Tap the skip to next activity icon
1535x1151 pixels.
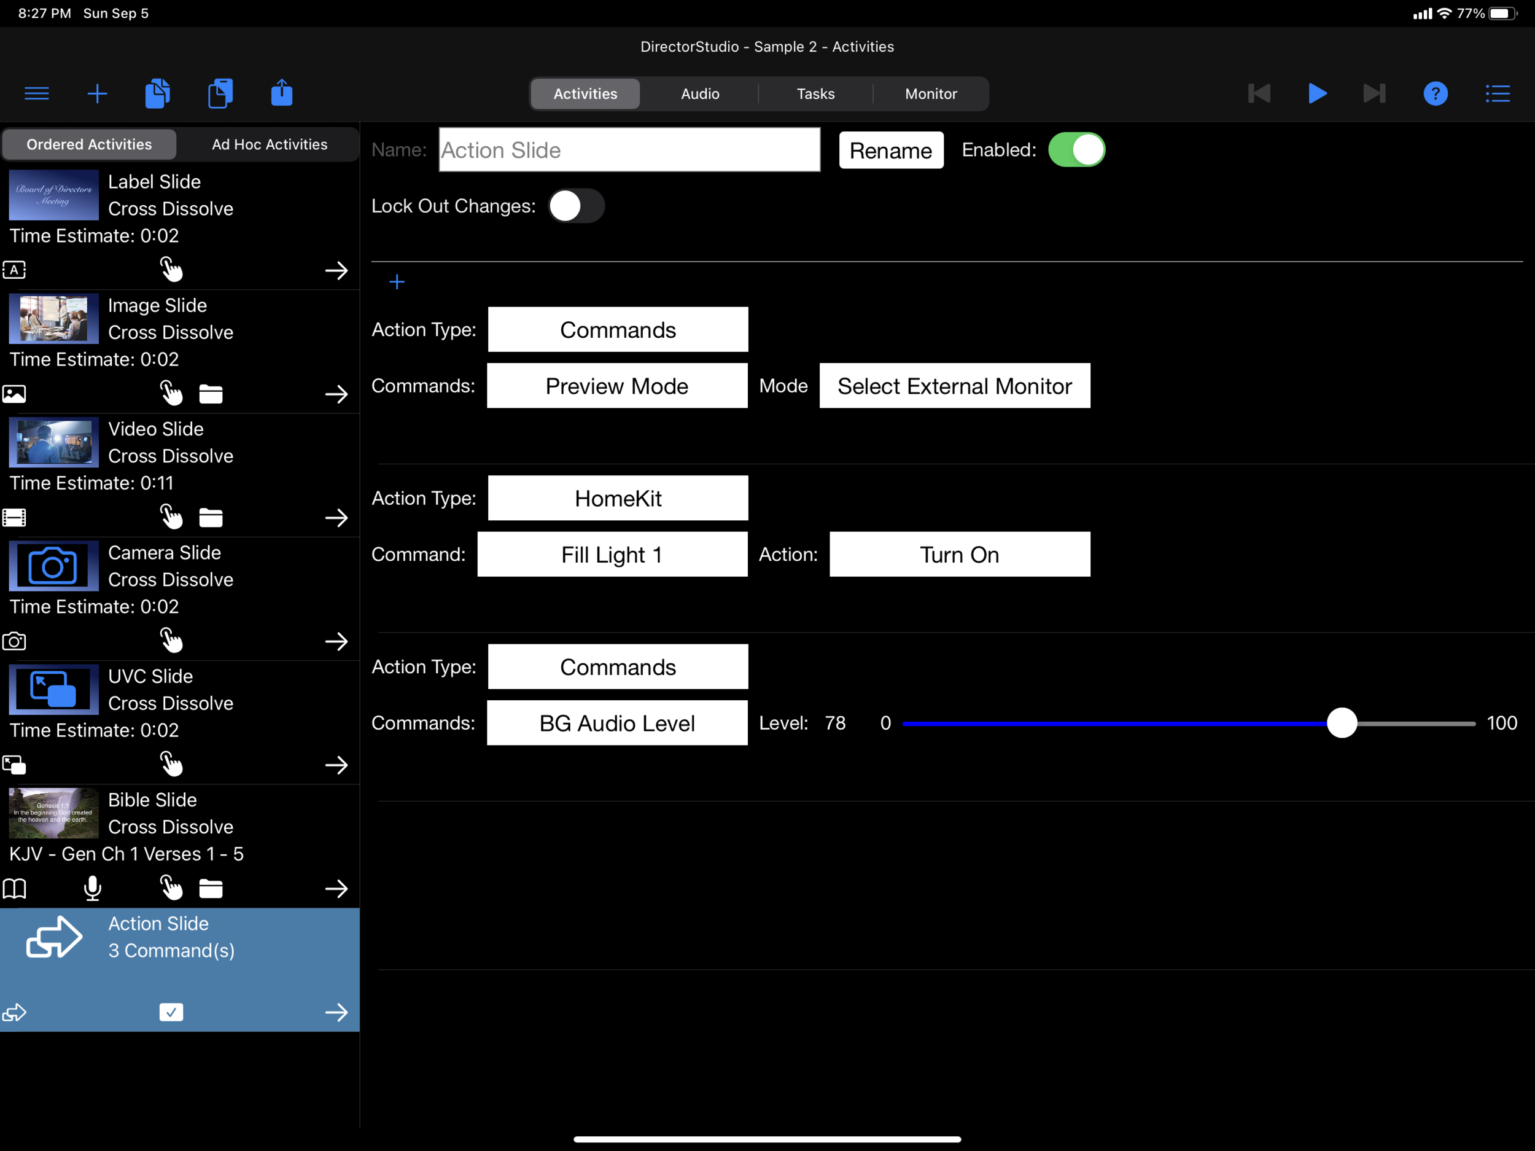coord(1374,94)
